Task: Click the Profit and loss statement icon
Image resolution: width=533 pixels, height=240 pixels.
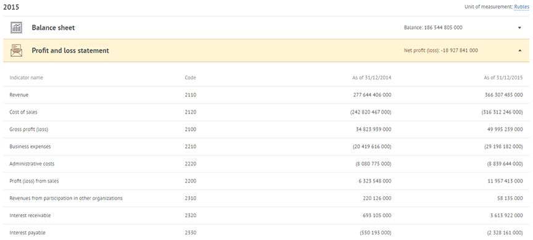Action: (16, 51)
